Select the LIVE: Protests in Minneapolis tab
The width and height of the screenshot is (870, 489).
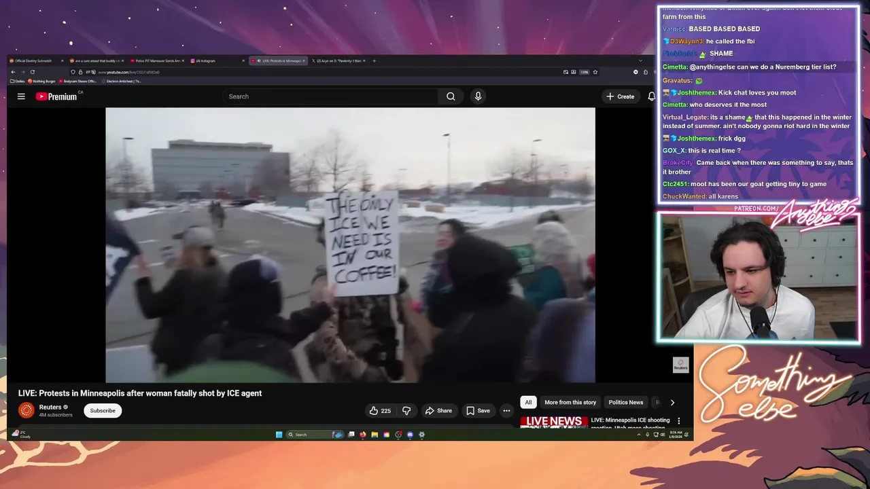[x=277, y=60]
